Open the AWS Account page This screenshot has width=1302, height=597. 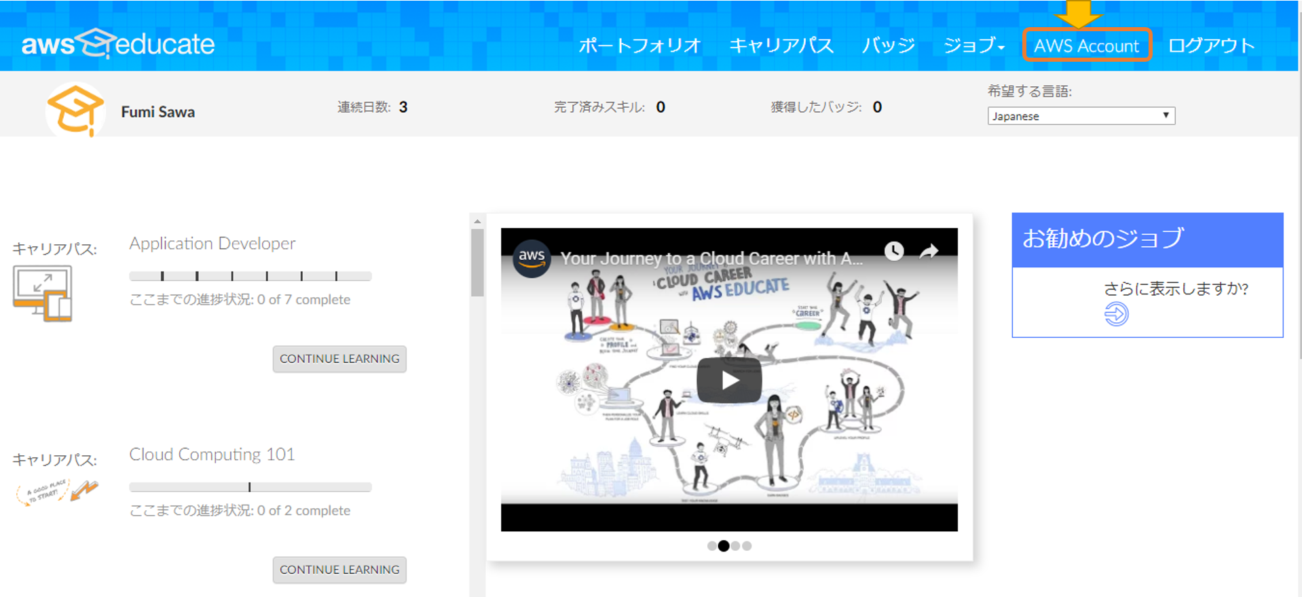coord(1087,45)
